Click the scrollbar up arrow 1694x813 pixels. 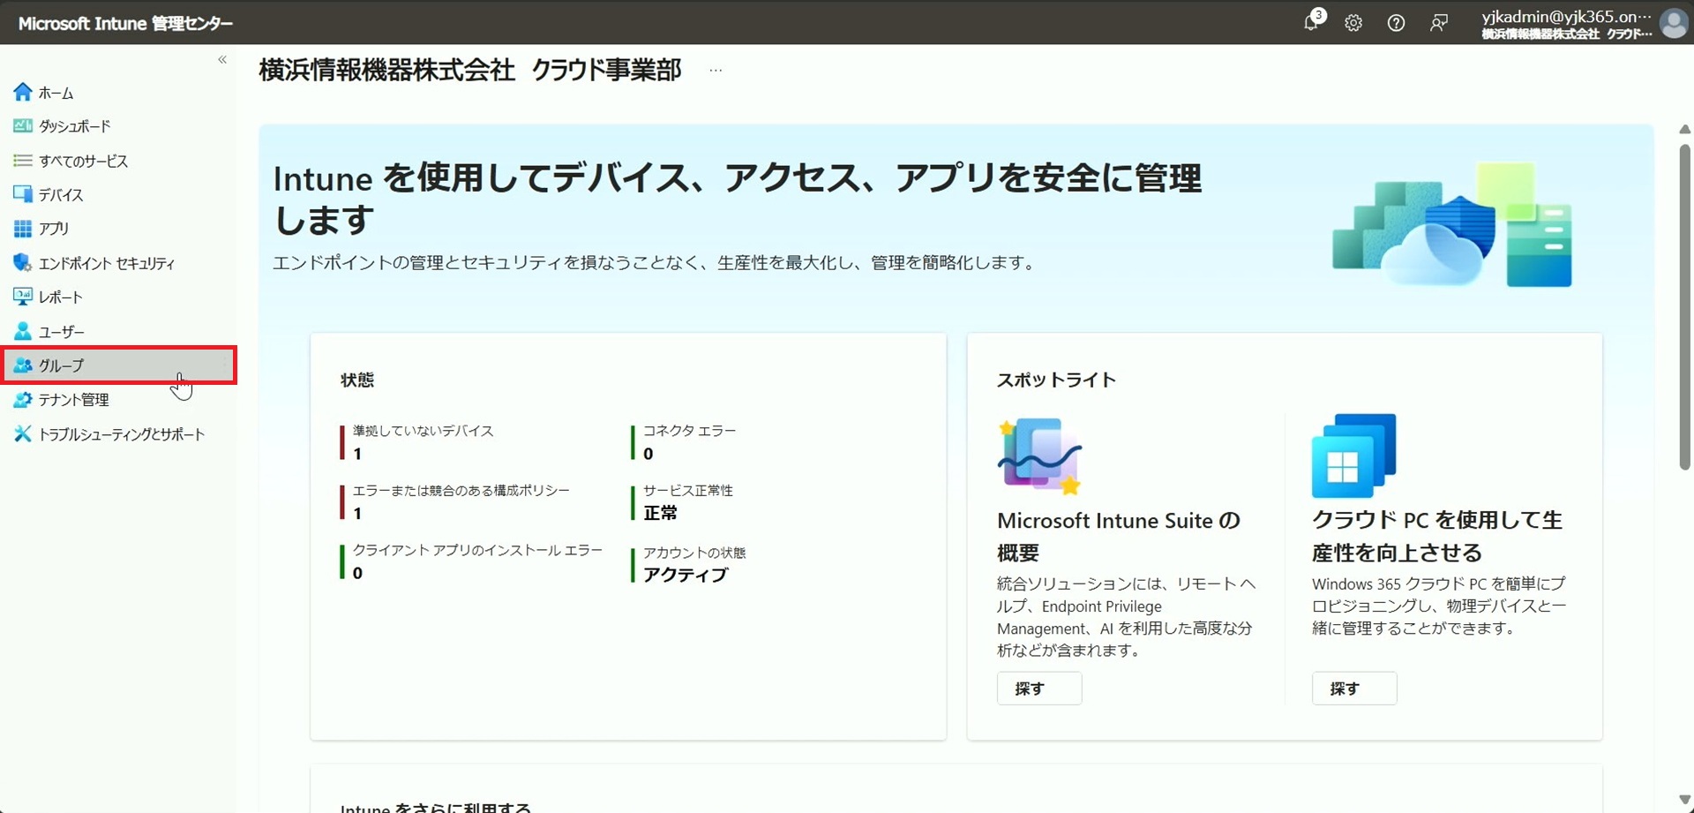(x=1684, y=129)
